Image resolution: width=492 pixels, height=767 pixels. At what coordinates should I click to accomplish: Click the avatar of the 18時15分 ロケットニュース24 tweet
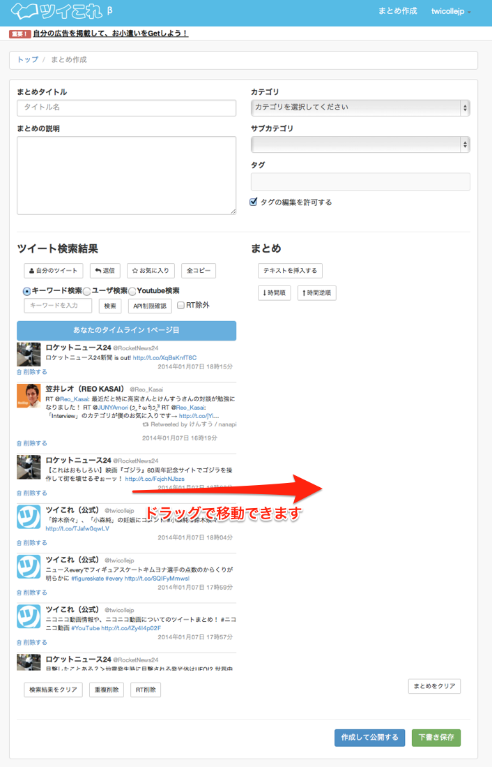29,355
